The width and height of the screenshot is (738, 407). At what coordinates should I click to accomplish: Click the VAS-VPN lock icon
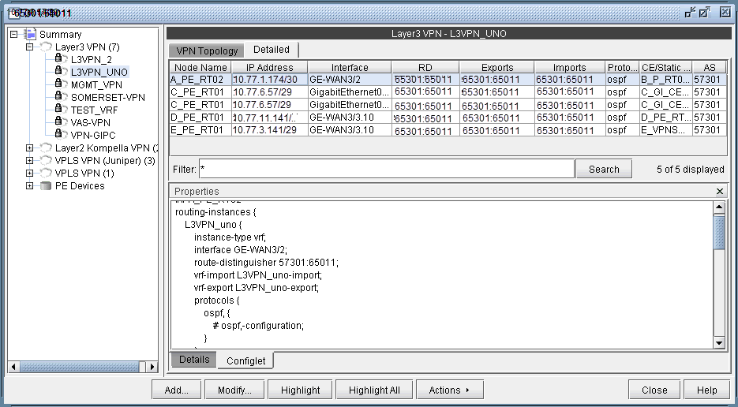[x=59, y=122]
